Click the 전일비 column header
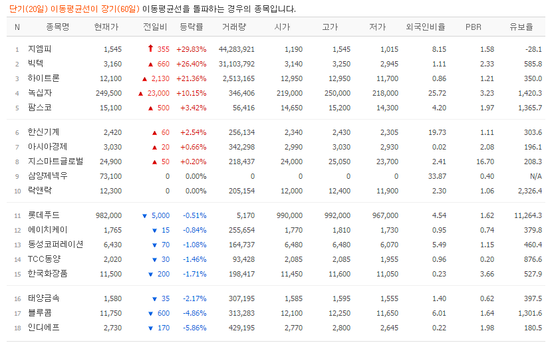 tap(155, 27)
